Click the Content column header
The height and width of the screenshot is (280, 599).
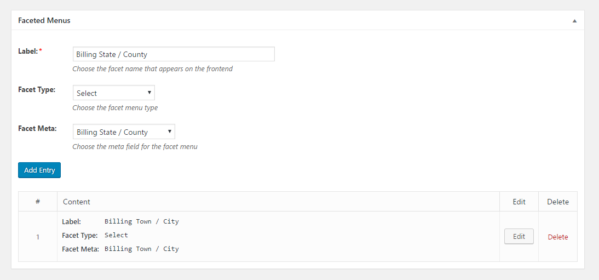(77, 202)
